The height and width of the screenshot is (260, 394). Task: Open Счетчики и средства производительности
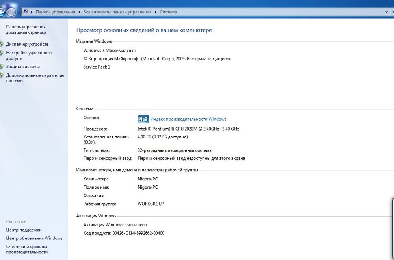pyautogui.click(x=27, y=249)
